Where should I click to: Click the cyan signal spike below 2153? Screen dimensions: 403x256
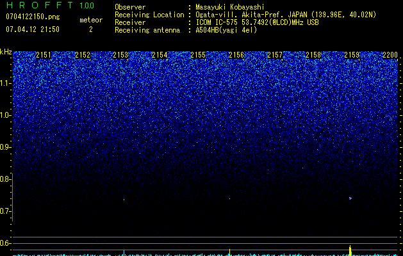[124, 253]
